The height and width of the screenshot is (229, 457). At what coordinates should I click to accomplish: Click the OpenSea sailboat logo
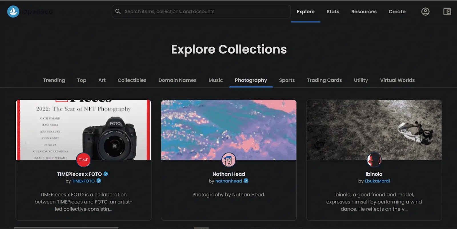(x=13, y=12)
